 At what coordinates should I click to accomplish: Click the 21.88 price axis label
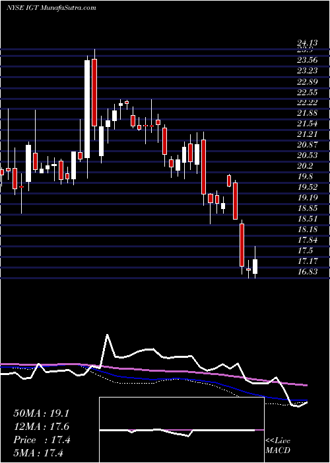coord(308,113)
